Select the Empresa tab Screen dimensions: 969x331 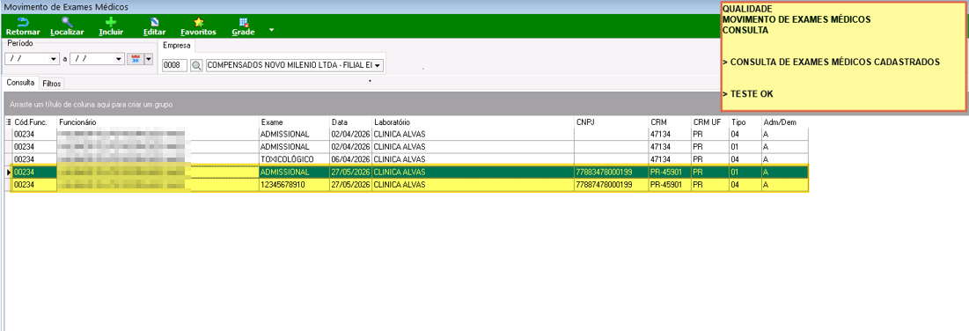click(177, 46)
